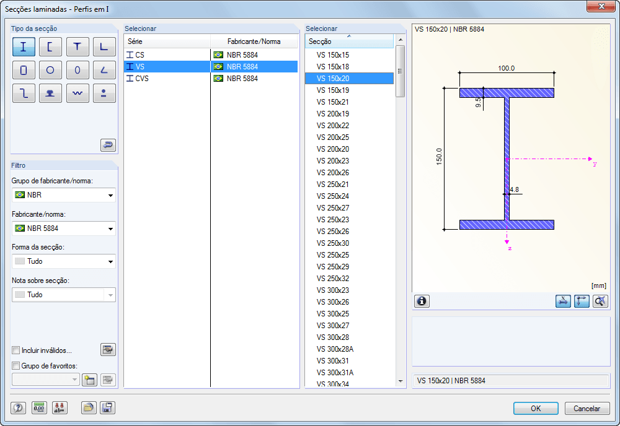Edit favorites group icon

click(x=108, y=380)
